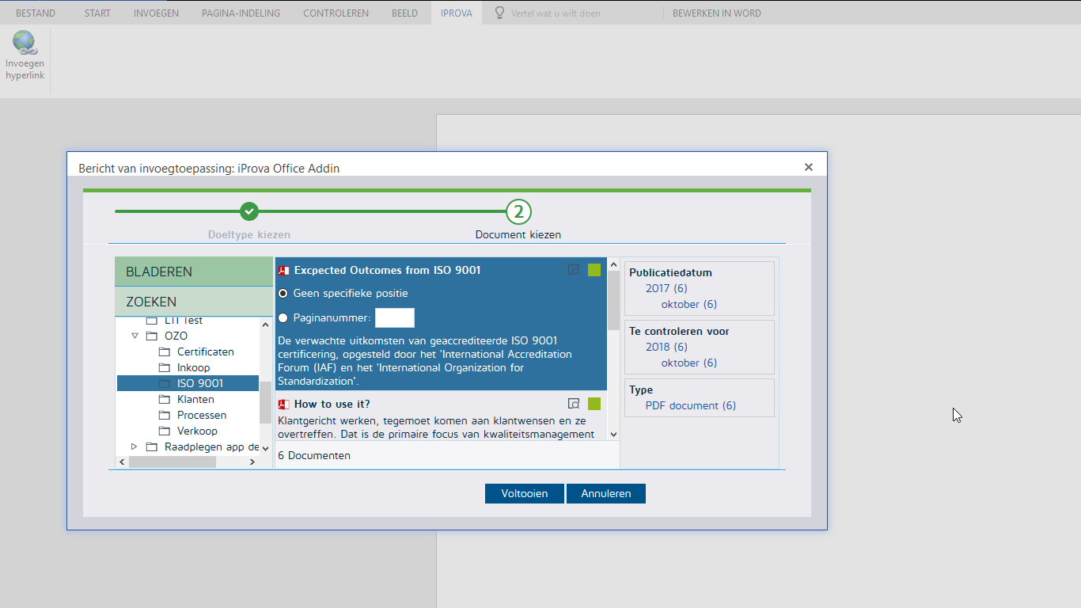
Task: Expand the Raadplegen app folder
Action: pos(135,447)
